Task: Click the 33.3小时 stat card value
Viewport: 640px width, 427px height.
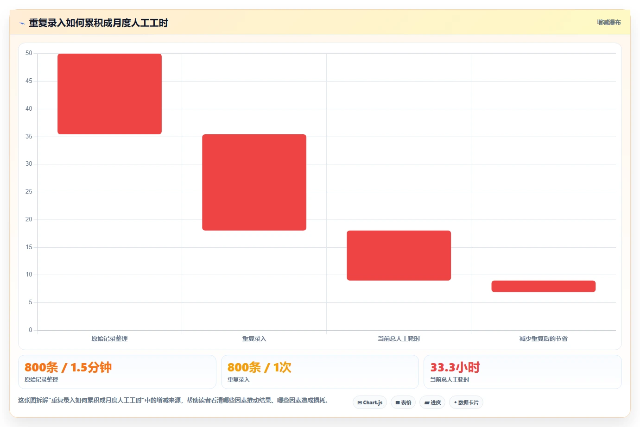Action: 455,368
